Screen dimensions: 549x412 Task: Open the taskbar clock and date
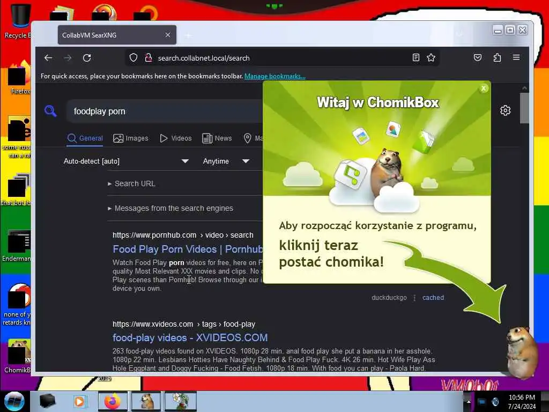tap(522, 402)
